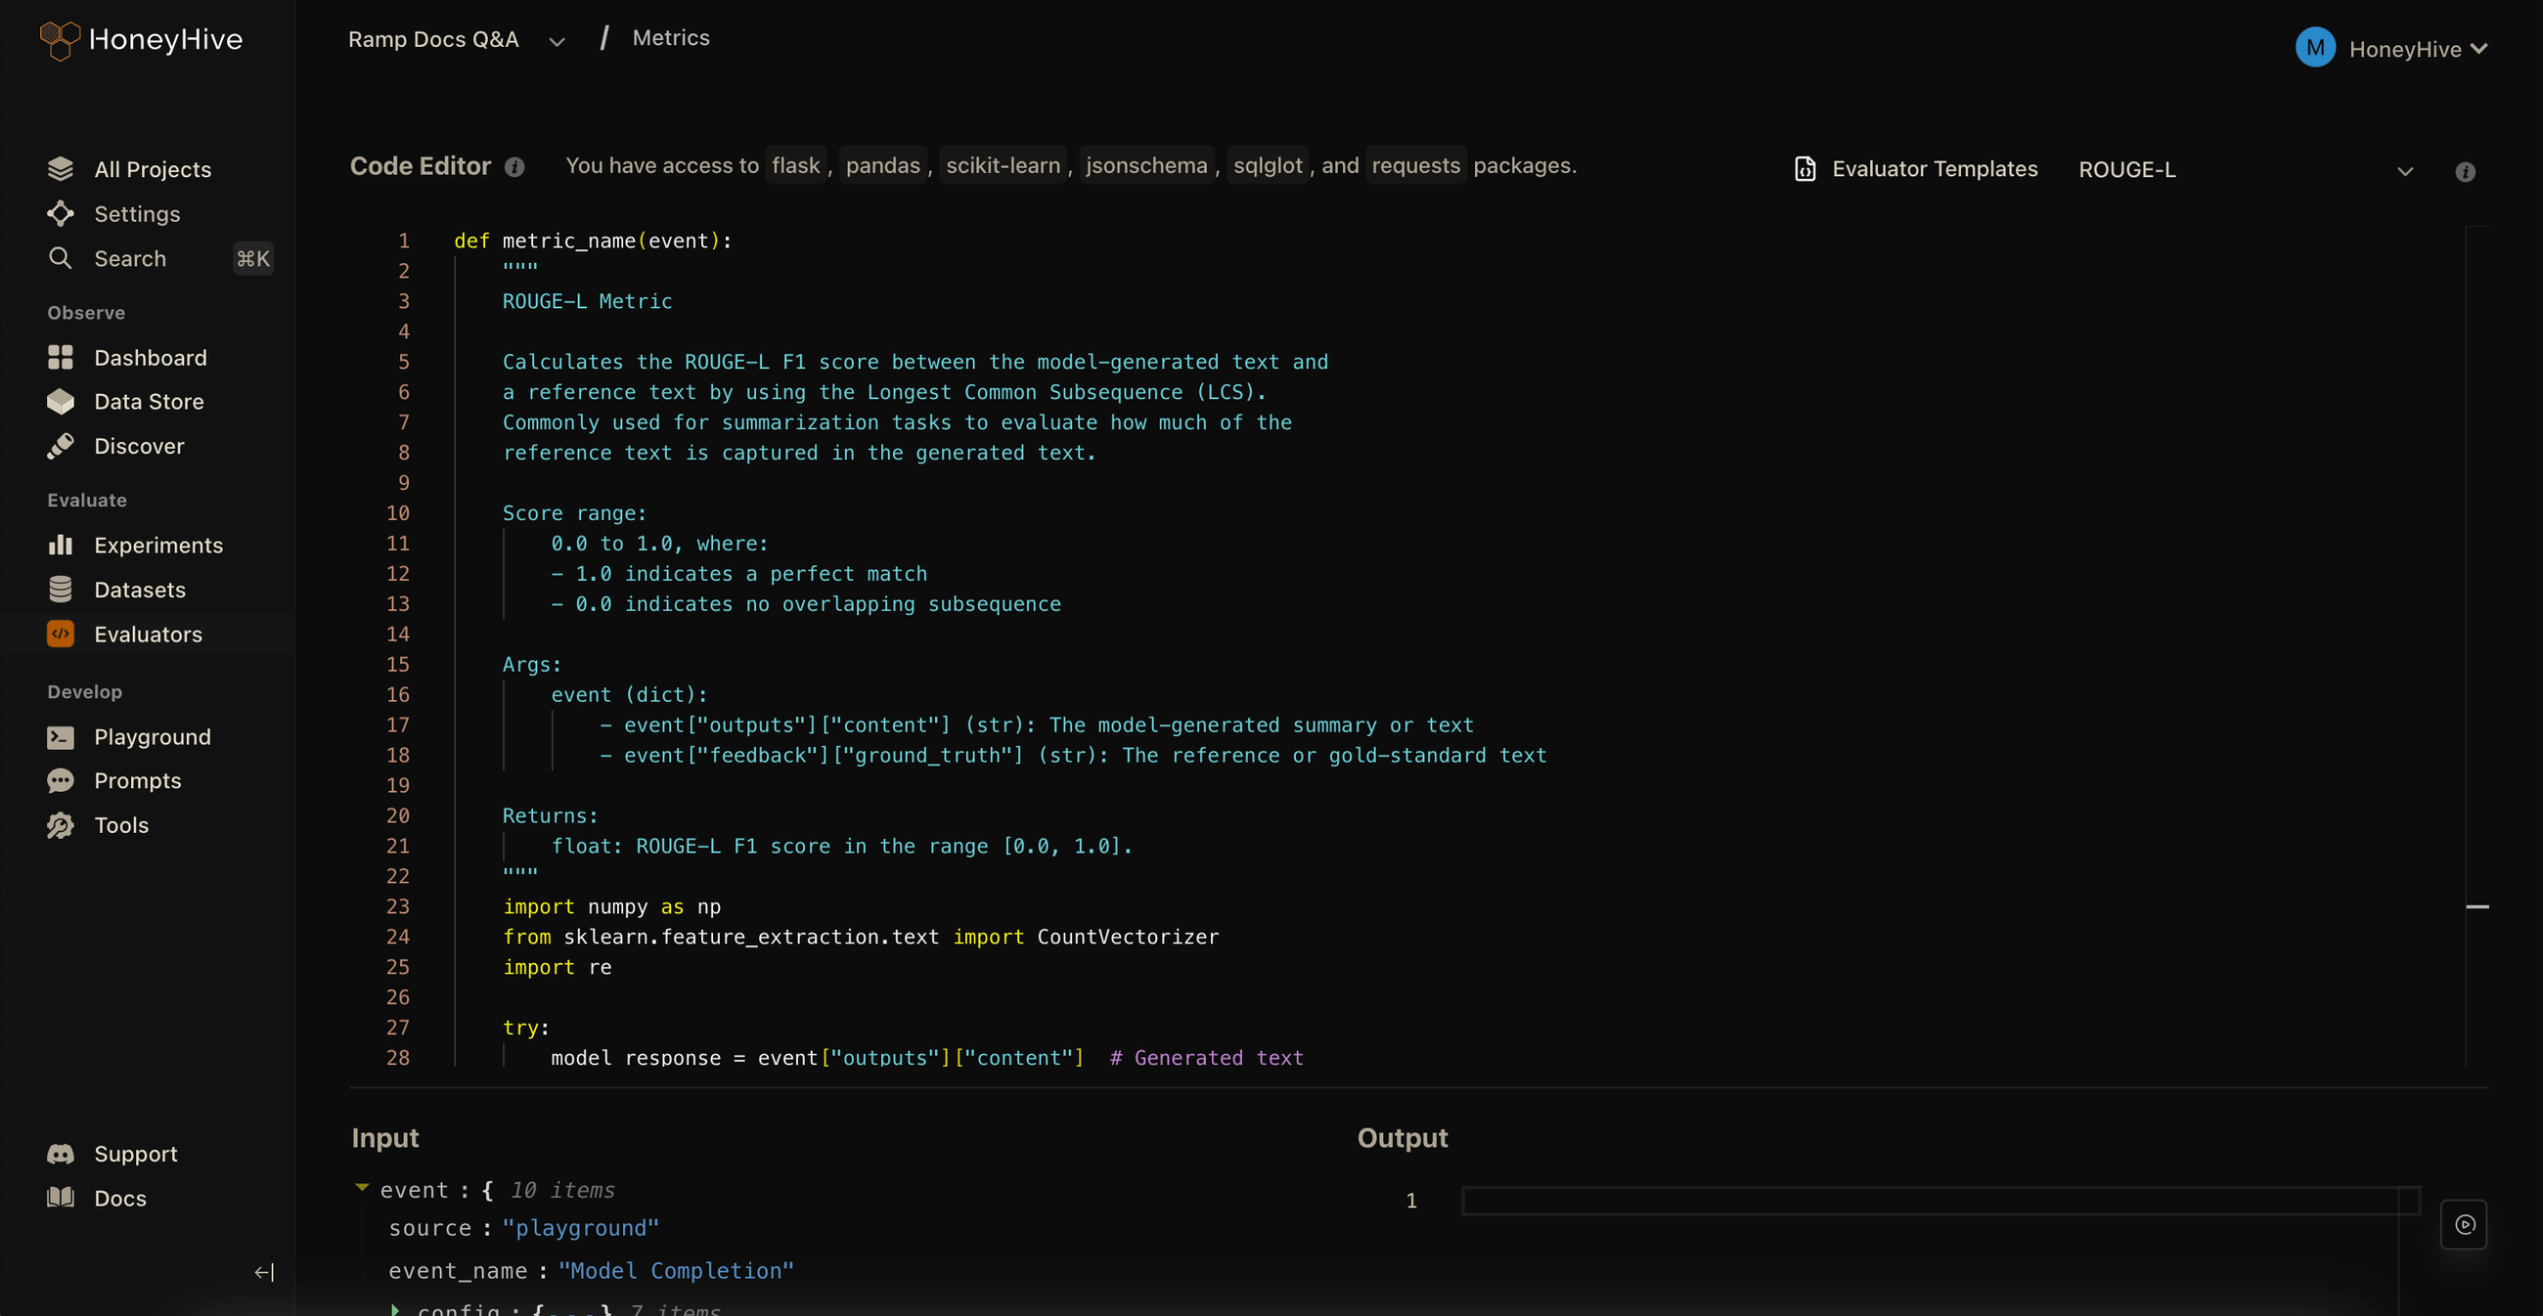
Task: Collapse the event object in the Input panel
Action: (362, 1189)
